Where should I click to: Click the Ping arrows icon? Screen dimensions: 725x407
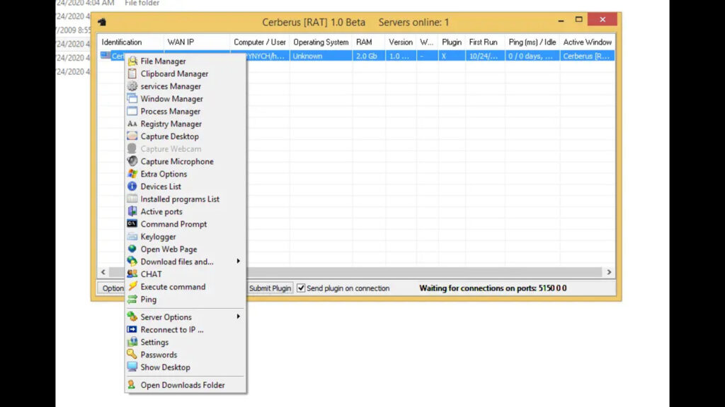[132, 299]
